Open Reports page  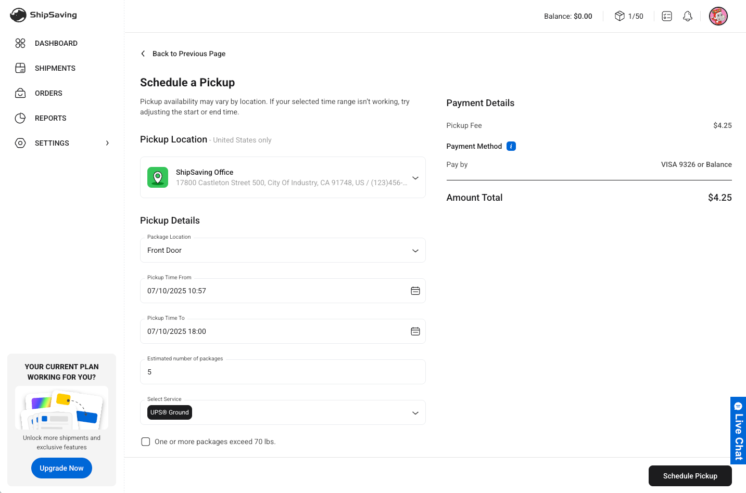pyautogui.click(x=50, y=118)
